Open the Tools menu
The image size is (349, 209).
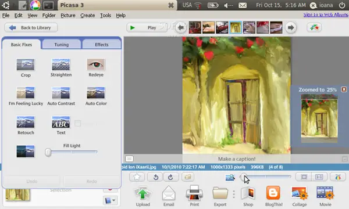pos(105,15)
